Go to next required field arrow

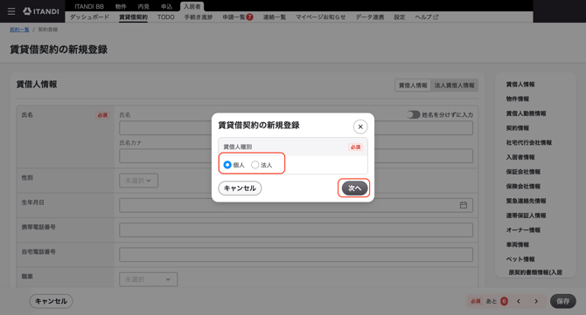(536, 301)
